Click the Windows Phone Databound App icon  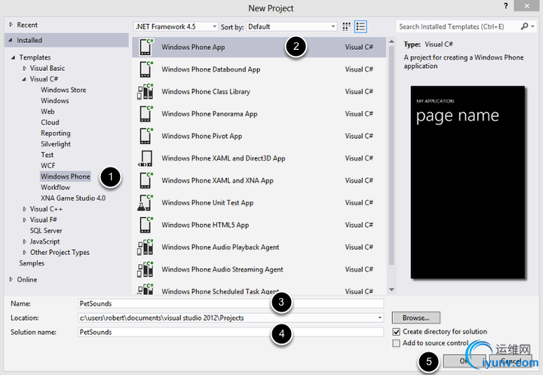point(146,69)
